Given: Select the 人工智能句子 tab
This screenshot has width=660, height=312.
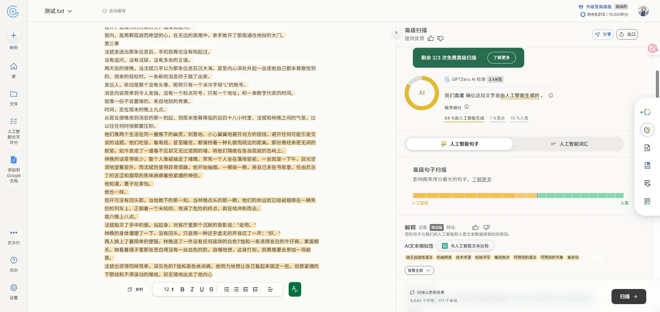Looking at the screenshot, I should point(459,144).
